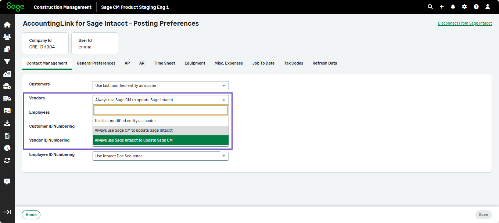Open contacts people icon in sidebar
The image size is (499, 223).
[7, 37]
